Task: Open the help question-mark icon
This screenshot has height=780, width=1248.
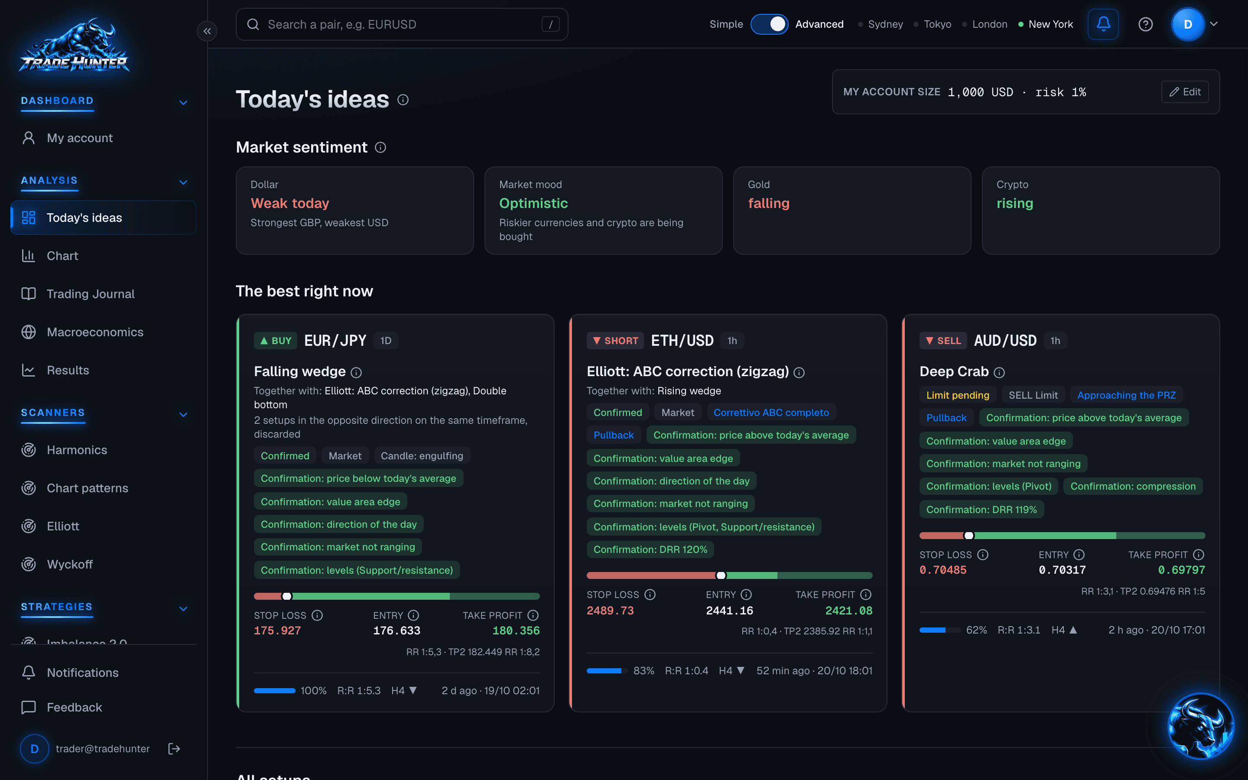Action: click(1145, 24)
